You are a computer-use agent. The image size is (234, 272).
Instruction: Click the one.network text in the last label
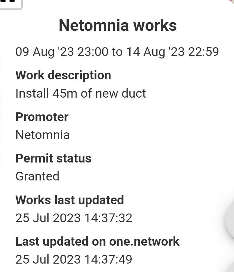pyautogui.click(x=144, y=242)
